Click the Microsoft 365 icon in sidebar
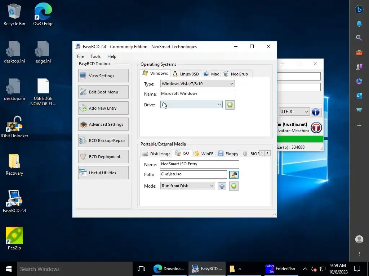This screenshot has width=369, height=276. (x=359, y=82)
